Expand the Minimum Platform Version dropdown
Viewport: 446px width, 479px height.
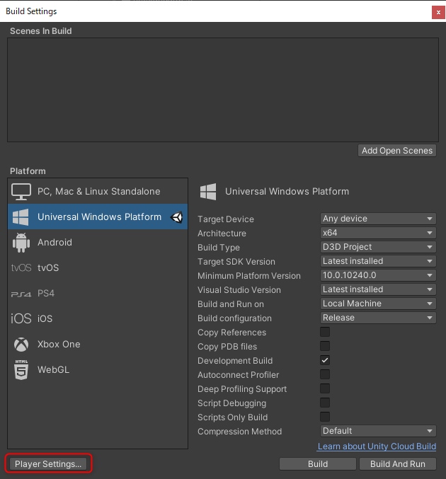[378, 275]
